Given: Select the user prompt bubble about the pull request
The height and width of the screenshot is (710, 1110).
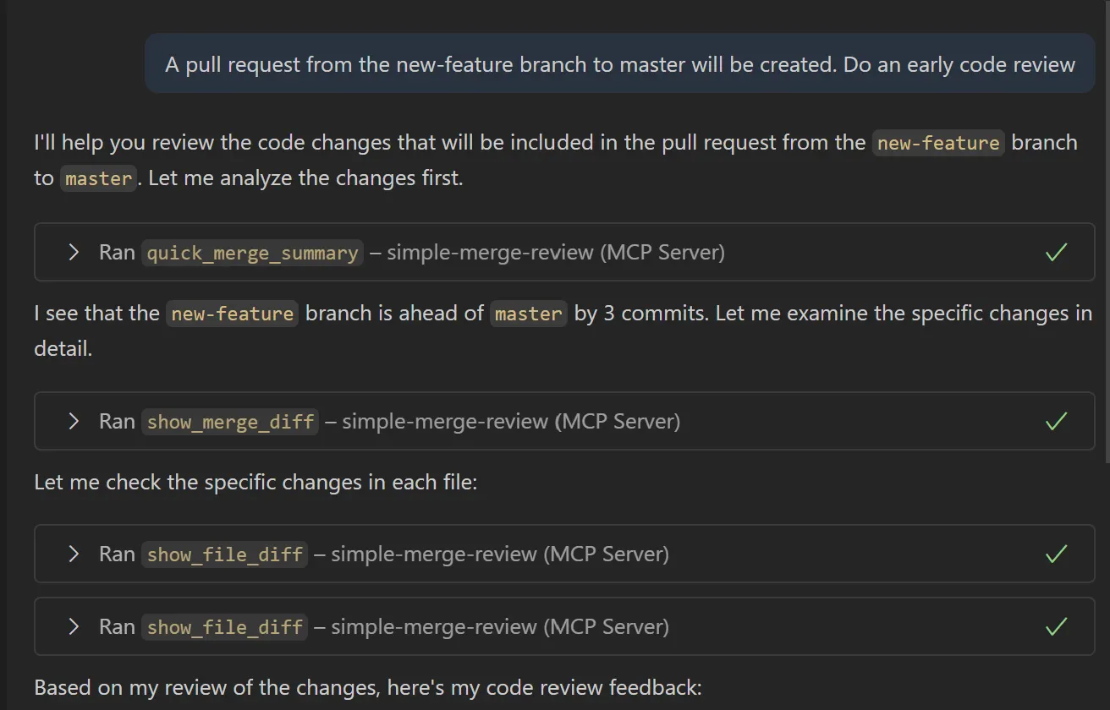Looking at the screenshot, I should point(619,64).
